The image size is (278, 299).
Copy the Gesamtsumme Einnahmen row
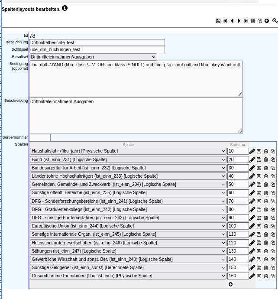pyautogui.click(x=273, y=276)
